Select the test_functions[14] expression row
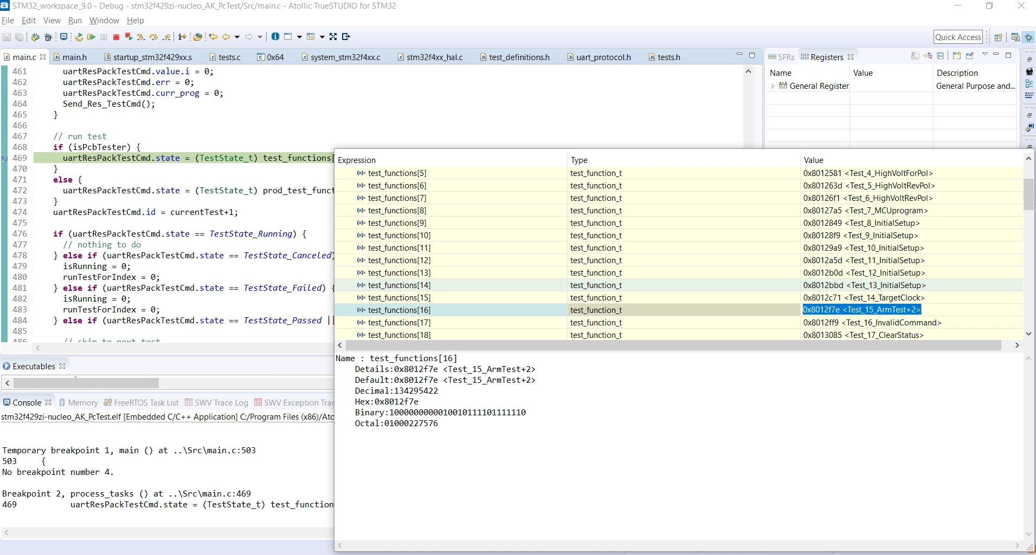Image resolution: width=1036 pixels, height=555 pixels. coord(678,285)
